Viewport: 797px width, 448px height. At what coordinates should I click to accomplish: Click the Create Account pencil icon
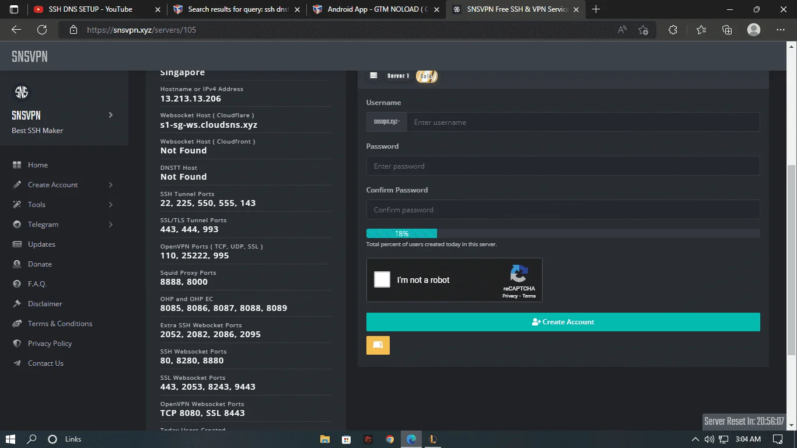16,185
